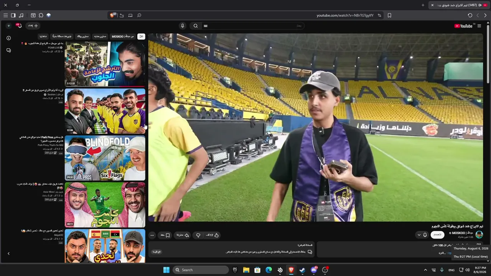
Task: Open the yellow and purple team video thumbnail
Action: (x=105, y=111)
